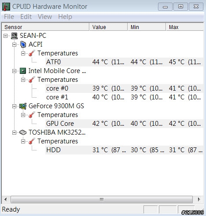The width and height of the screenshot is (206, 216).
Task: Click the SEAN-PC computer icon
Action: (14, 36)
